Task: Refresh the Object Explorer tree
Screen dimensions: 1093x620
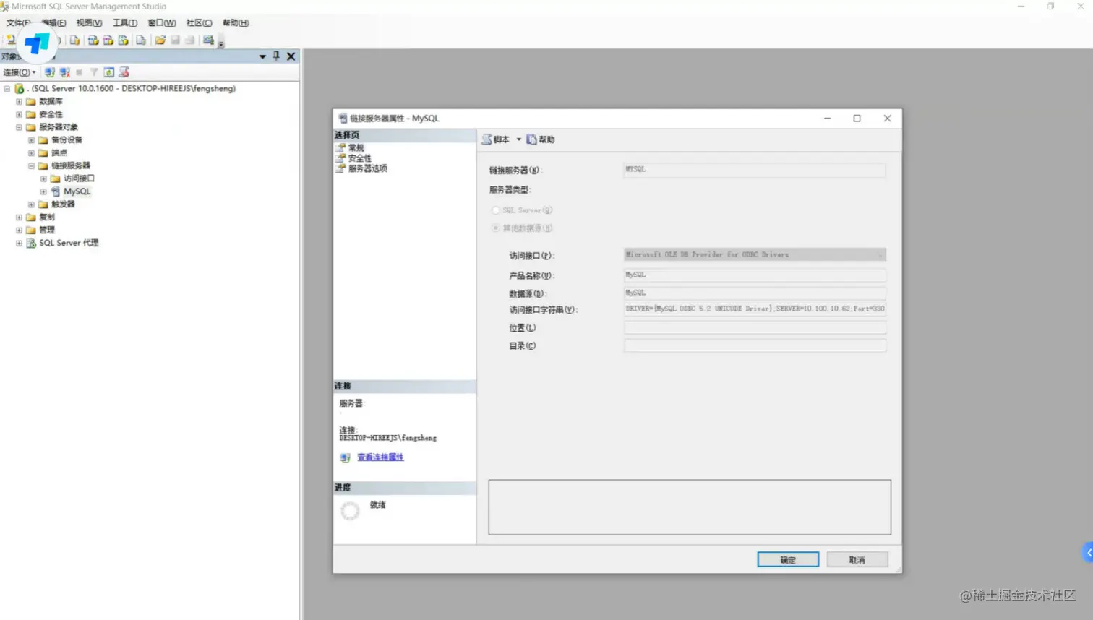Action: [109, 72]
